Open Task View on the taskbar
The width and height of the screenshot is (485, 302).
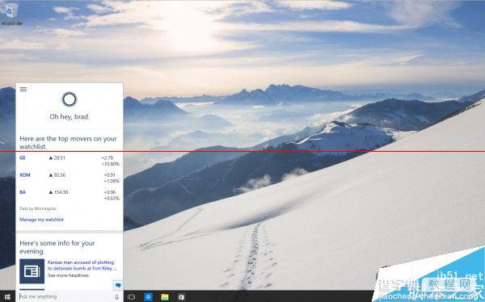tap(131, 296)
